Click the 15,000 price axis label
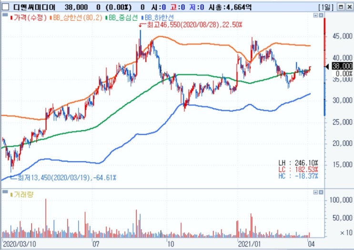354x250 pixels. [343, 164]
